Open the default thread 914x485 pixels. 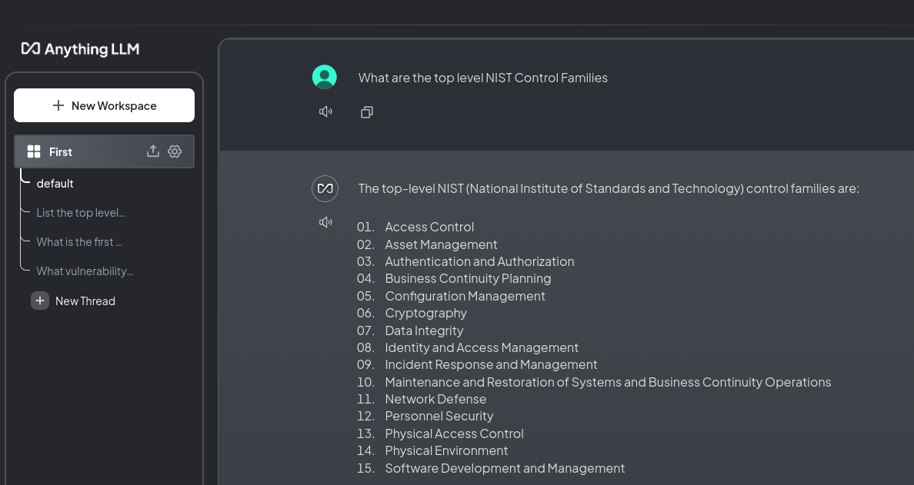click(55, 184)
